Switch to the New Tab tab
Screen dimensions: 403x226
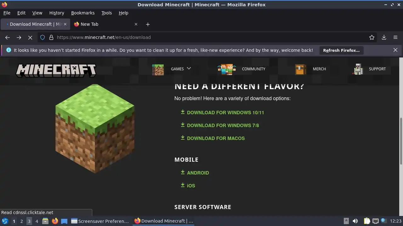105,24
